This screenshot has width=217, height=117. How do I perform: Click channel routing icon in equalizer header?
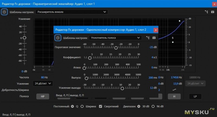pos(206,12)
